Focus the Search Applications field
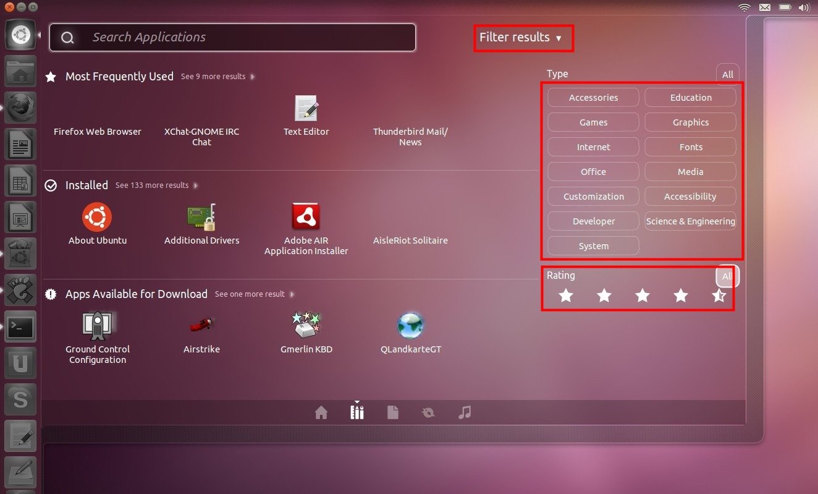Viewport: 818px width, 494px height. tap(232, 38)
